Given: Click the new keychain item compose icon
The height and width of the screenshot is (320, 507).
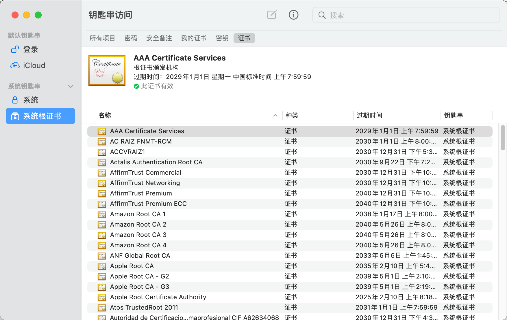Looking at the screenshot, I should (272, 15).
